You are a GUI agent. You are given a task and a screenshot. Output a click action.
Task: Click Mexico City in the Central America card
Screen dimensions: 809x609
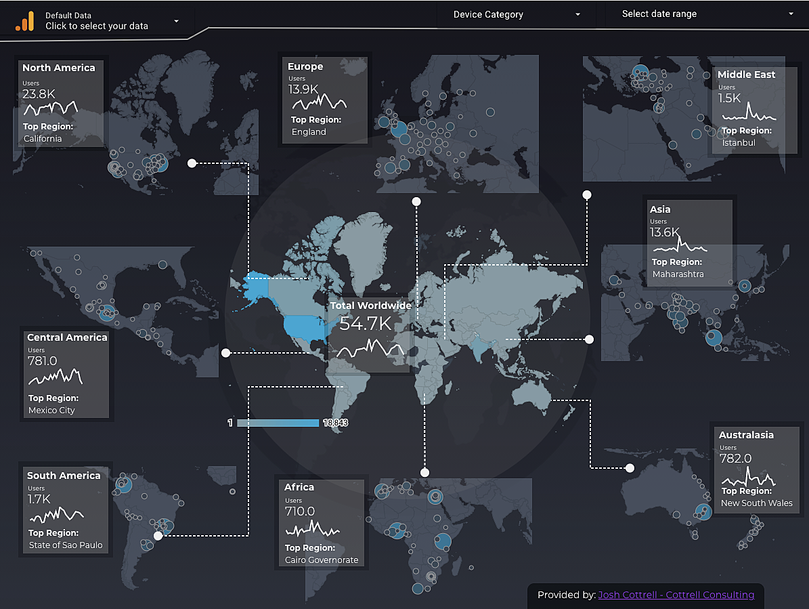coord(51,411)
